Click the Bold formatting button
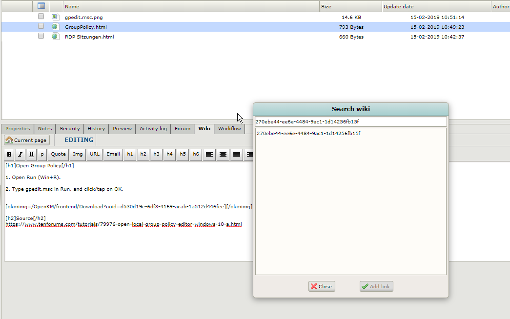 point(9,154)
